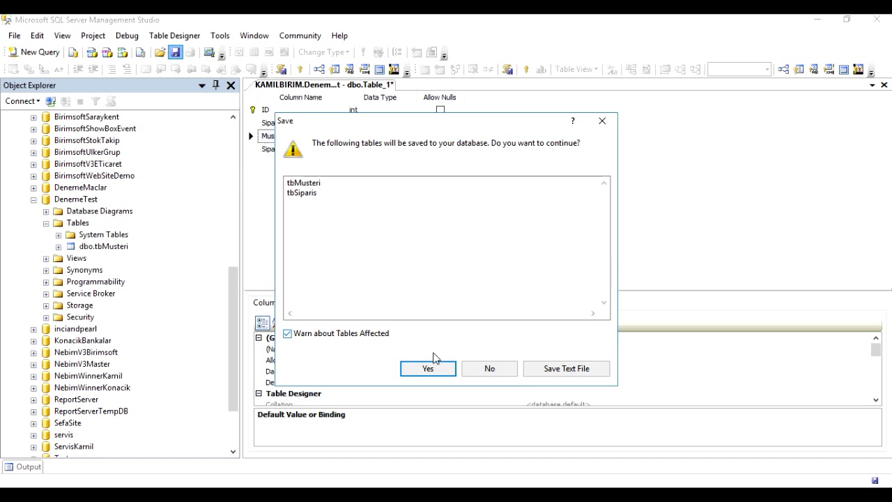Open the Output tab at bottom
892x502 pixels.
22,466
